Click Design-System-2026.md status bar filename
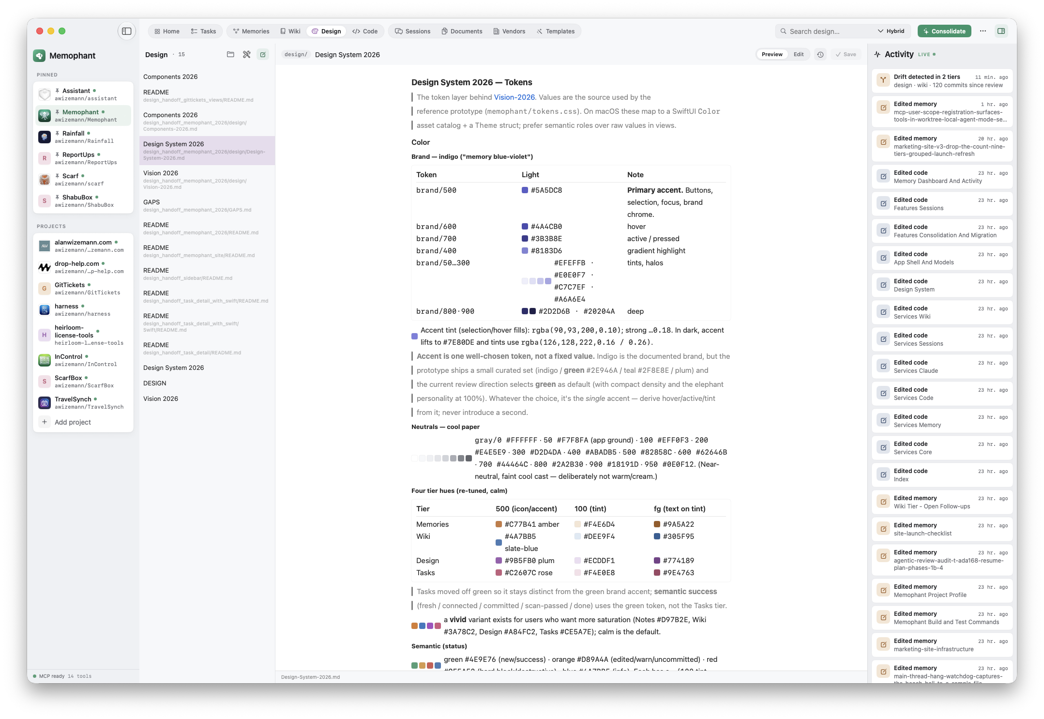The width and height of the screenshot is (1044, 719). click(310, 677)
